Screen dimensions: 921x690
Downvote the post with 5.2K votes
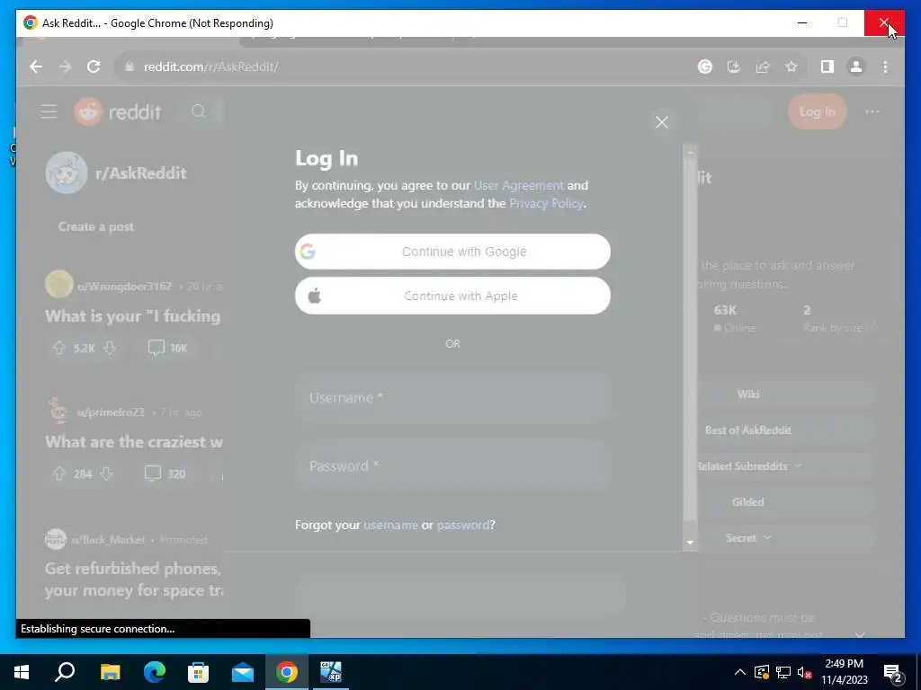(109, 348)
